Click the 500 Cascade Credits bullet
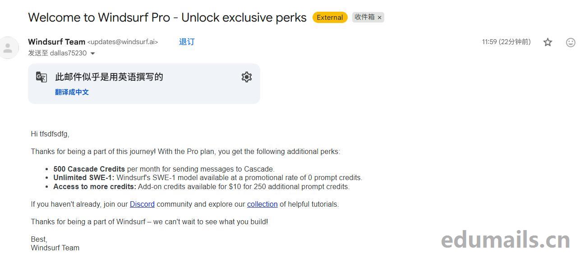This screenshot has height=258, width=580. 89,169
